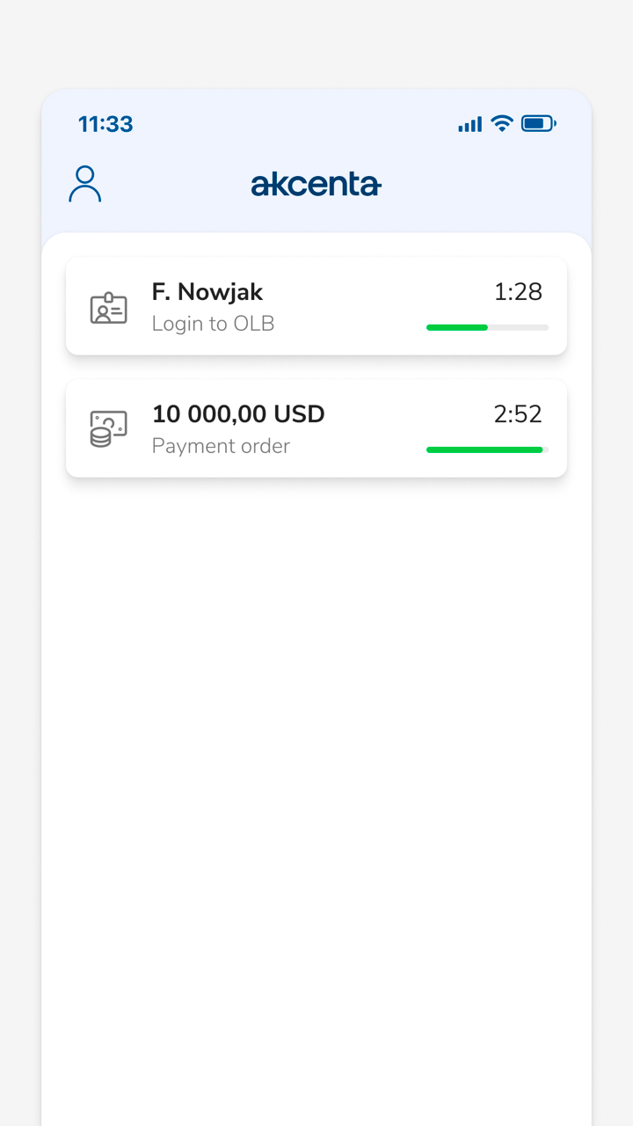Tap the 11:33 status bar clock
633x1126 pixels.
coord(105,124)
